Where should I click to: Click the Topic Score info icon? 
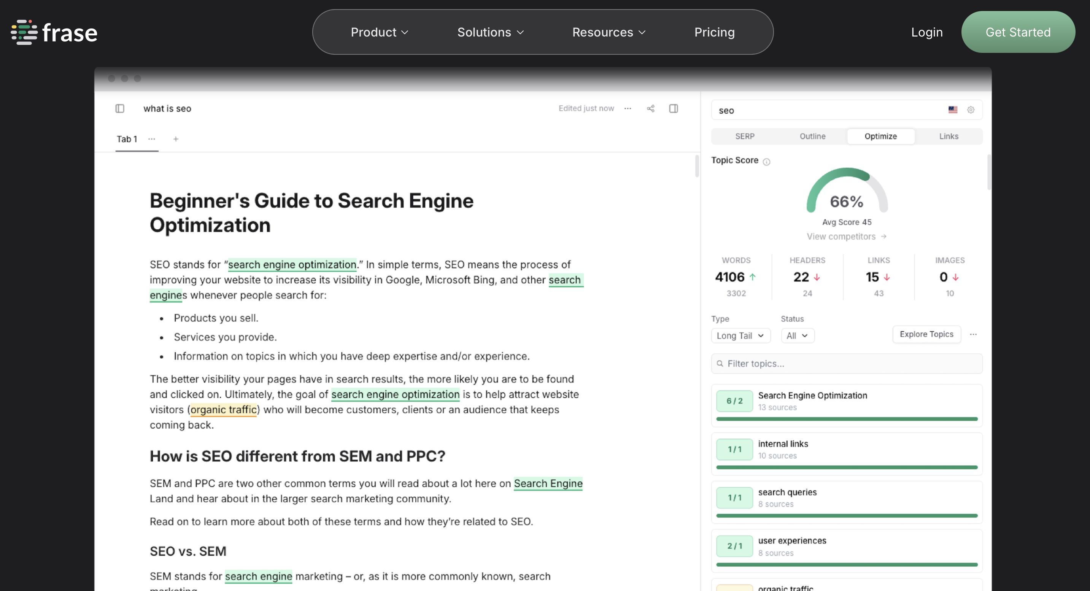point(766,162)
